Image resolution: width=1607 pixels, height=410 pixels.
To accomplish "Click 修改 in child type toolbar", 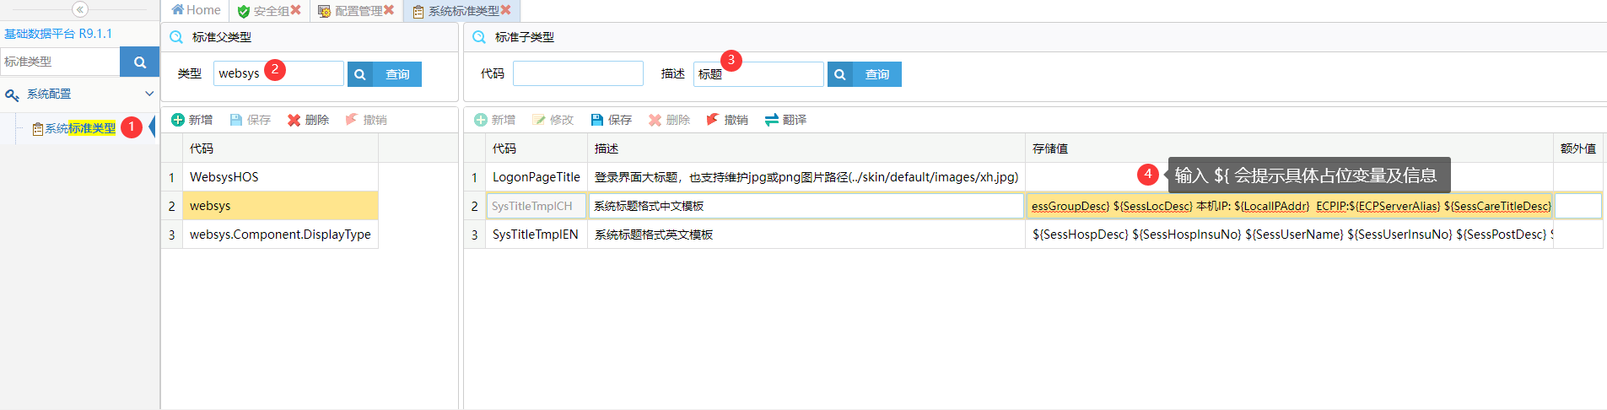I will tap(553, 120).
